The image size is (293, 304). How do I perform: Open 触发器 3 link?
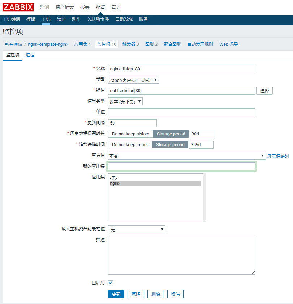(130, 44)
